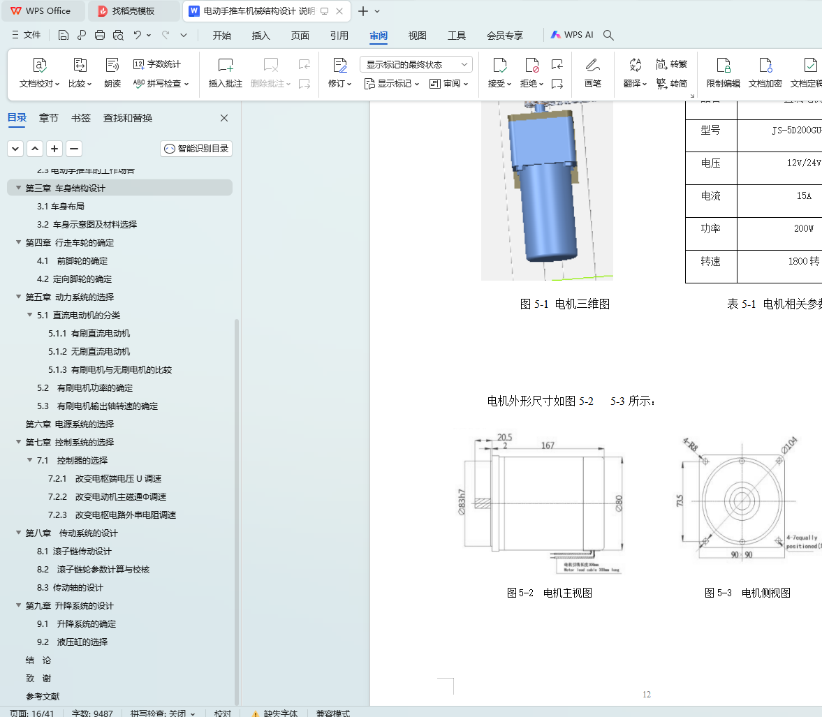Click the 智能识别目录 button
The height and width of the screenshot is (717, 822).
pyautogui.click(x=196, y=149)
